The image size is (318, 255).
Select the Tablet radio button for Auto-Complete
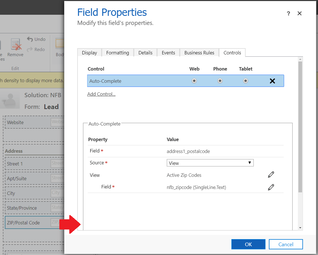tap(246, 81)
